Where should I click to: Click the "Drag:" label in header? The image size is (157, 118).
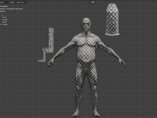(12, 2)
